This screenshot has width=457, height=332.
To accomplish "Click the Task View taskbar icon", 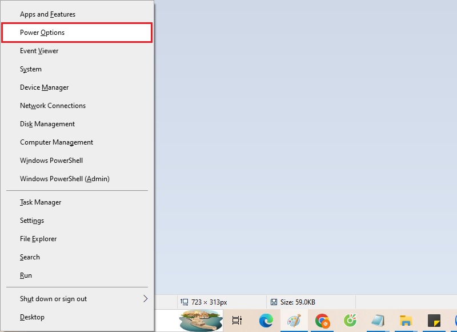I will pos(237,321).
